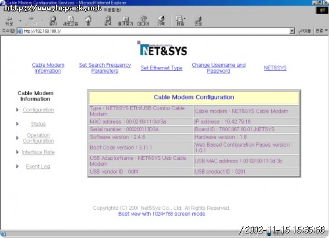
Task: Click 'Cable modem : NET&SYS Cable Modem' cell
Action: click(x=247, y=111)
